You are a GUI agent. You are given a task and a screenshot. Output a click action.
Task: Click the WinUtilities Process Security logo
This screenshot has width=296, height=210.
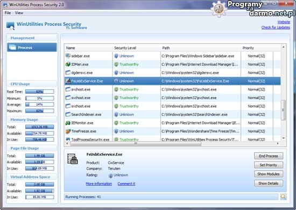coord(10,26)
